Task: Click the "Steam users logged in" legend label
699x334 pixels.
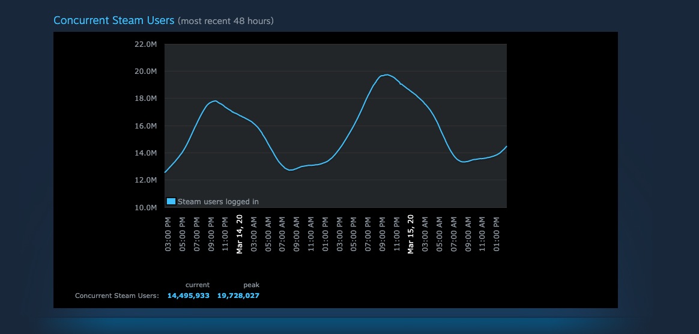Action: (x=218, y=202)
